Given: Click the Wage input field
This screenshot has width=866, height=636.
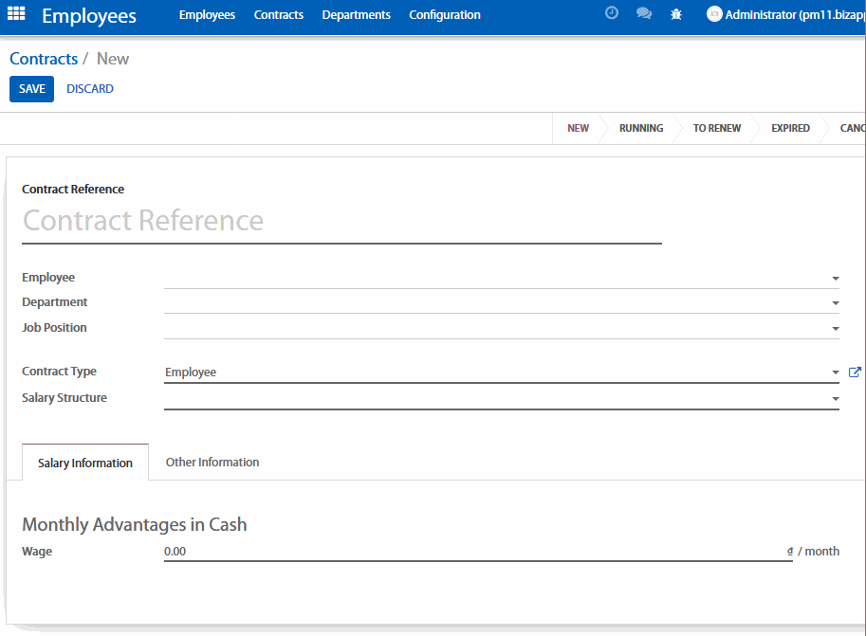Looking at the screenshot, I should pyautogui.click(x=474, y=552).
